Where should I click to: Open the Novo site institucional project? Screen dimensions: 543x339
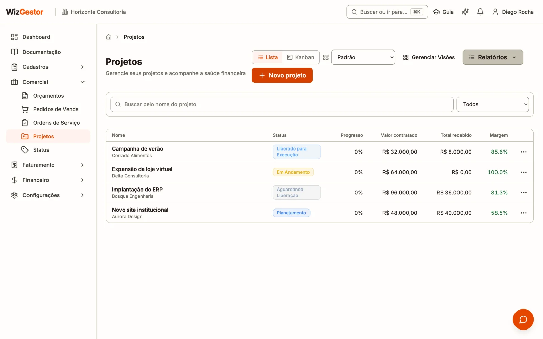coord(140,210)
